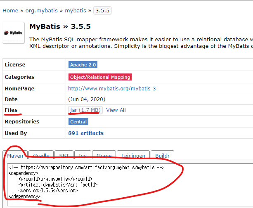
Task: Click the "Repositories" row label
Action: click(x=22, y=121)
